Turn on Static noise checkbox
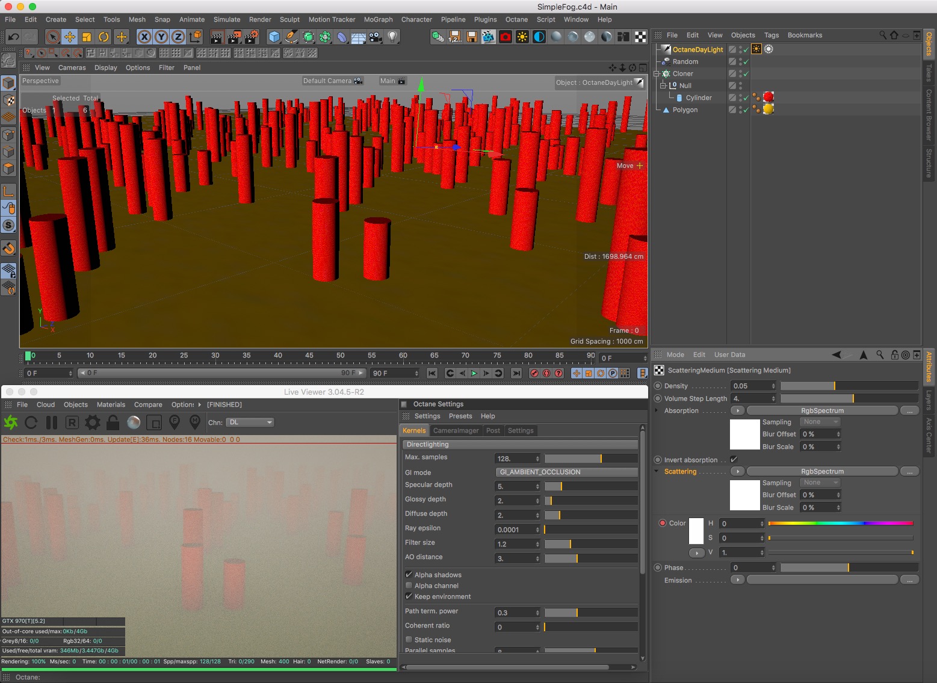 click(409, 640)
